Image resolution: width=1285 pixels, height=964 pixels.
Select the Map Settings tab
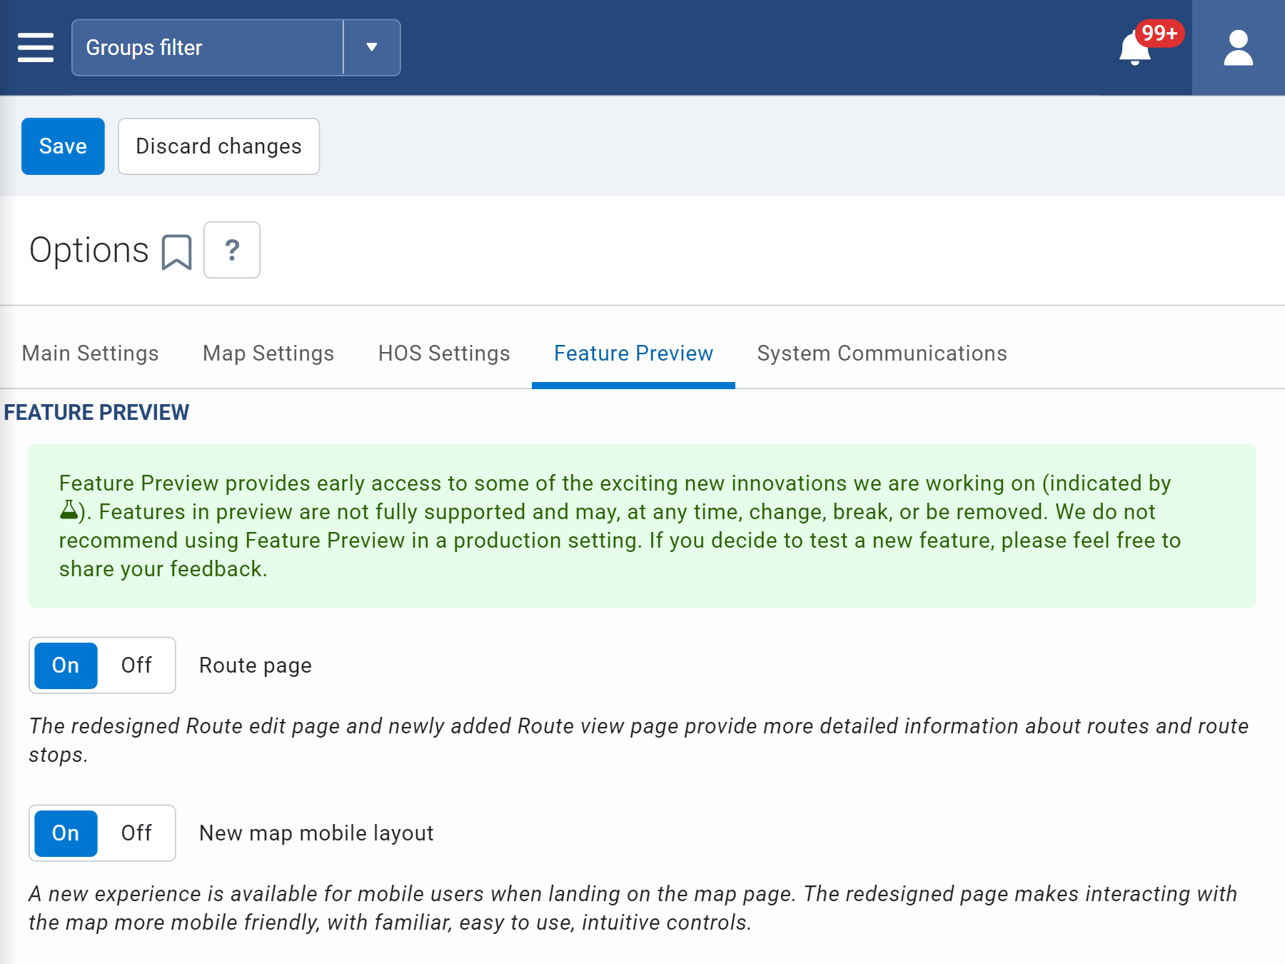coord(268,353)
